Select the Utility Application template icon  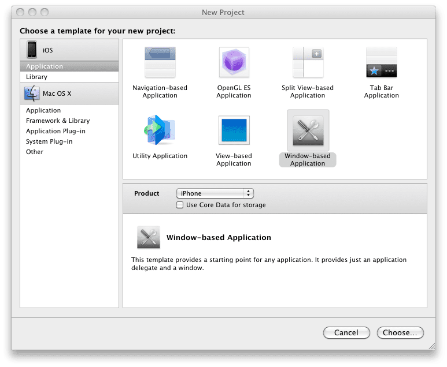pyautogui.click(x=160, y=130)
